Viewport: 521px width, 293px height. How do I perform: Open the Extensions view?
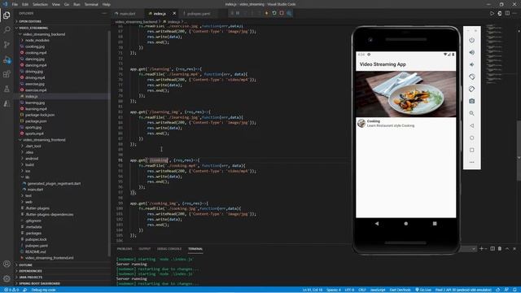7,74
